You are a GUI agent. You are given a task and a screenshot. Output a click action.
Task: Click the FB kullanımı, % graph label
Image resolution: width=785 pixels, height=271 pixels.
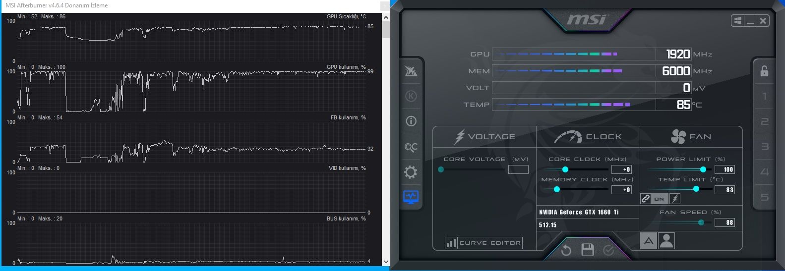point(348,117)
